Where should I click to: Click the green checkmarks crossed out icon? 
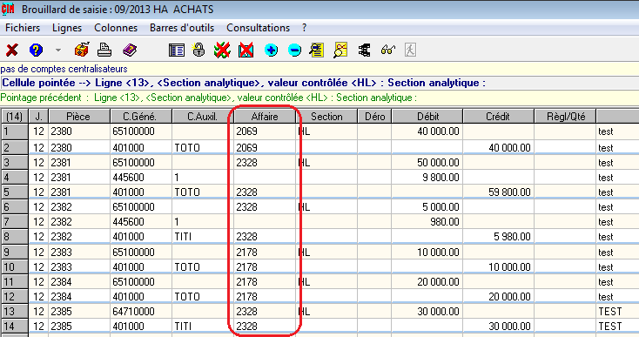(x=223, y=51)
